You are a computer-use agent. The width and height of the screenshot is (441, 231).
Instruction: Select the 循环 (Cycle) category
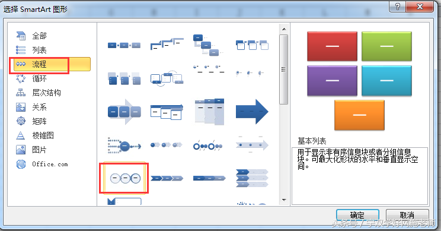tap(39, 78)
